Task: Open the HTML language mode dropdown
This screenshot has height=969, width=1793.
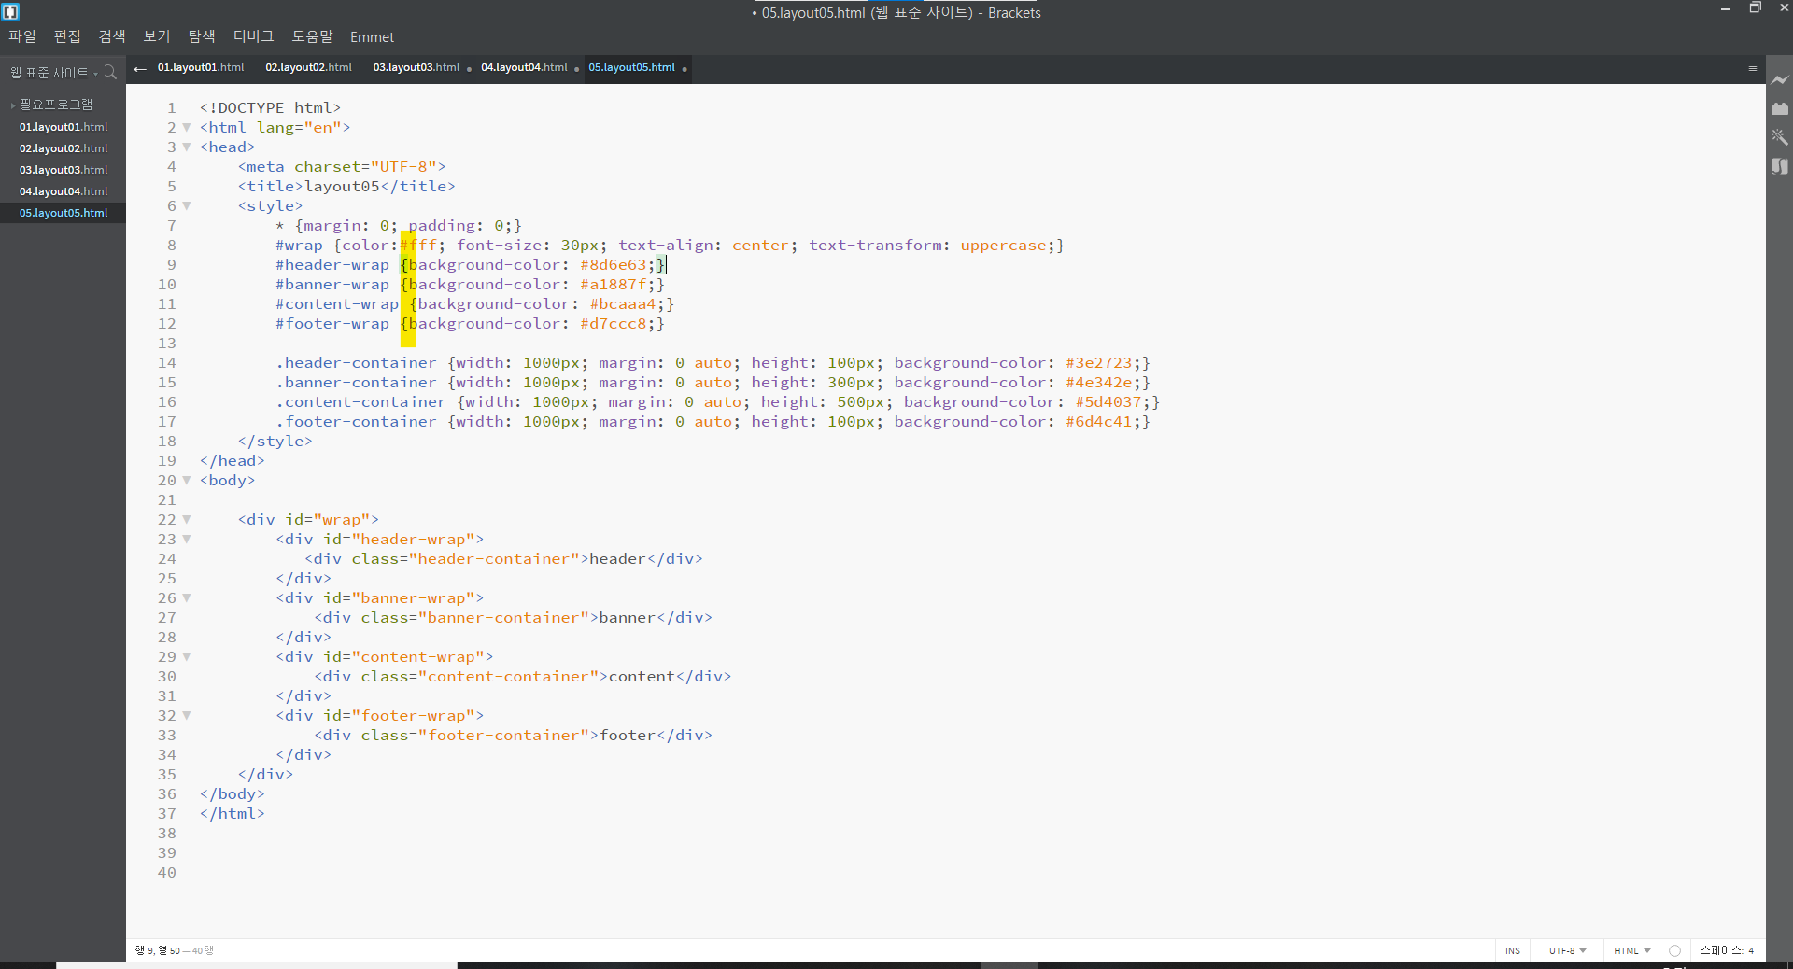Action: pos(1631,950)
